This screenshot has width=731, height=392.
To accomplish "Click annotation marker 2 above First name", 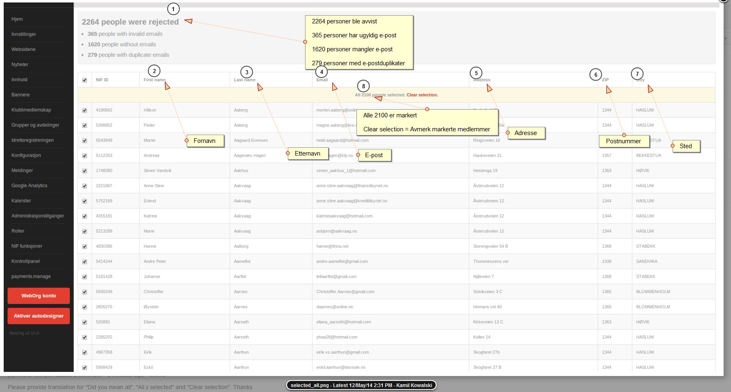I will (x=154, y=71).
